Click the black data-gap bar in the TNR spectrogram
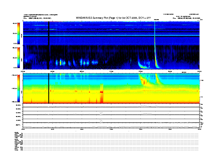215x166 pixels. tap(49, 88)
